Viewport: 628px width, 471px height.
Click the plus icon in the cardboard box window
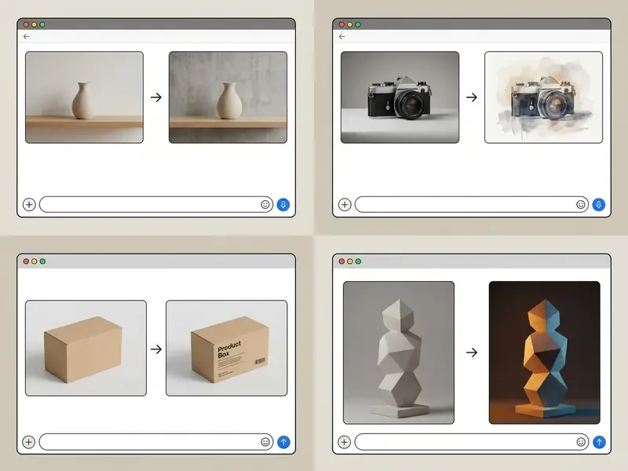coord(28,442)
